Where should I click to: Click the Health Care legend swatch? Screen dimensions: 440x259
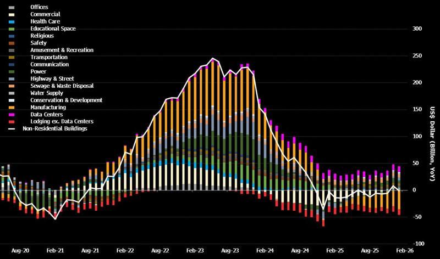point(12,22)
